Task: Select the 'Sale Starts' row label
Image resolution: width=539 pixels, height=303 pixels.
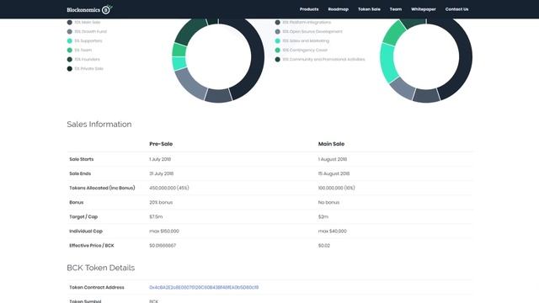Action: pyautogui.click(x=82, y=159)
